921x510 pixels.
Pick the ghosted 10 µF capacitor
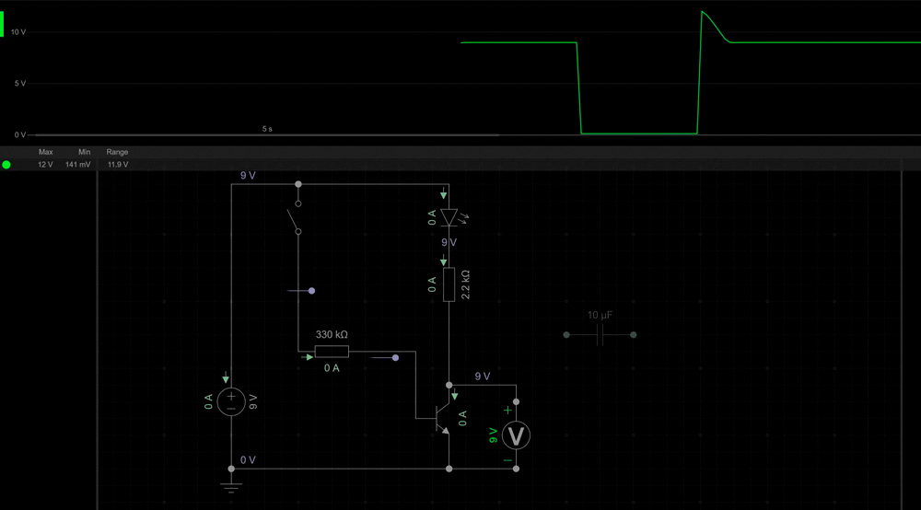[x=600, y=335]
